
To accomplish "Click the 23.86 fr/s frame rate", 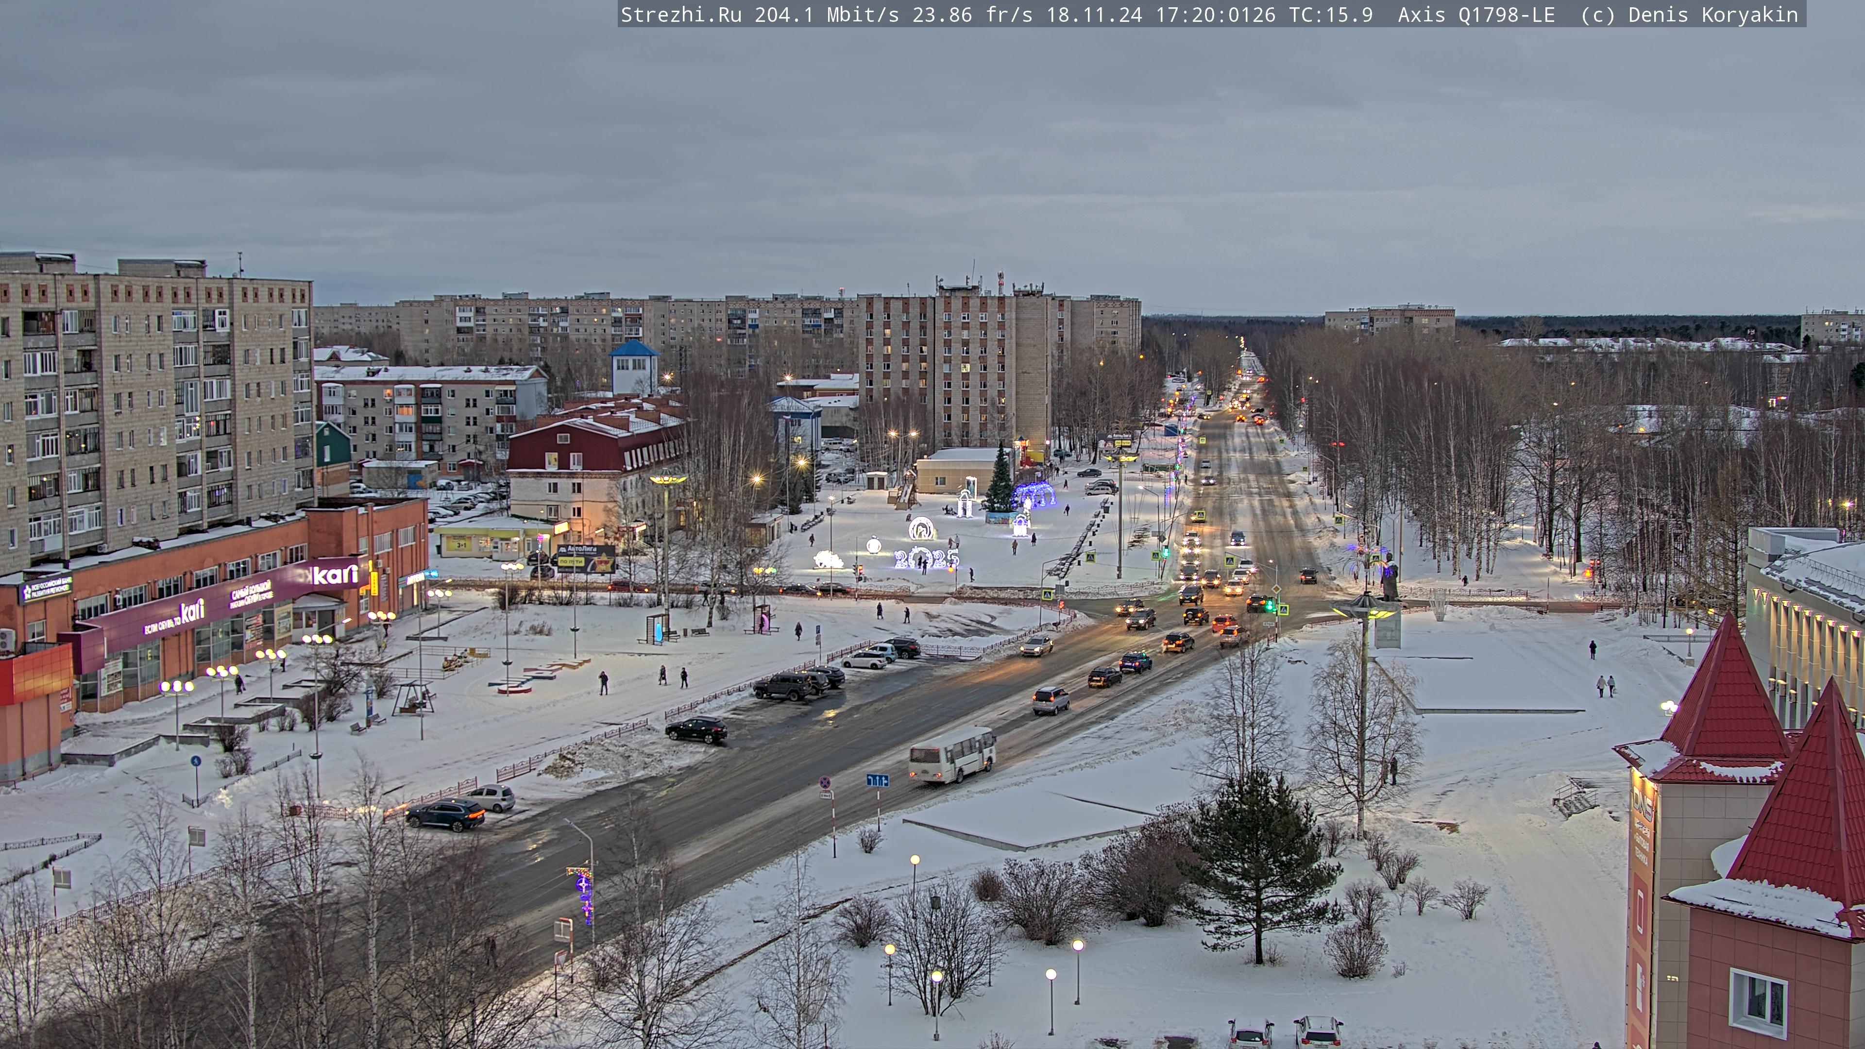I will [972, 15].
